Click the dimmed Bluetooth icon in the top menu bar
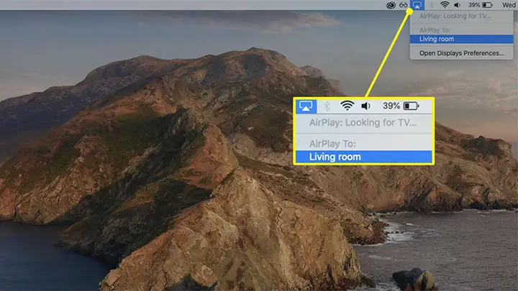This screenshot has width=518, height=291. tap(431, 5)
